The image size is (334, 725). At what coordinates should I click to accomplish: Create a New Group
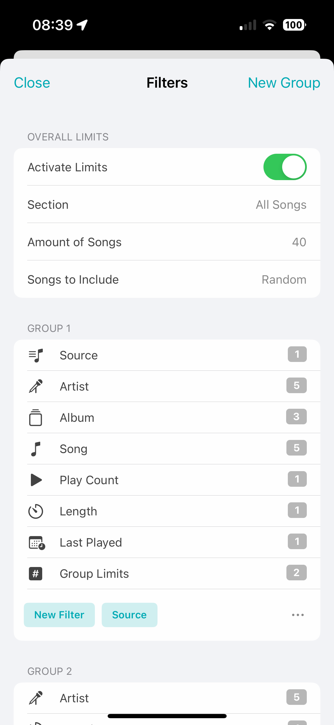[x=284, y=83]
